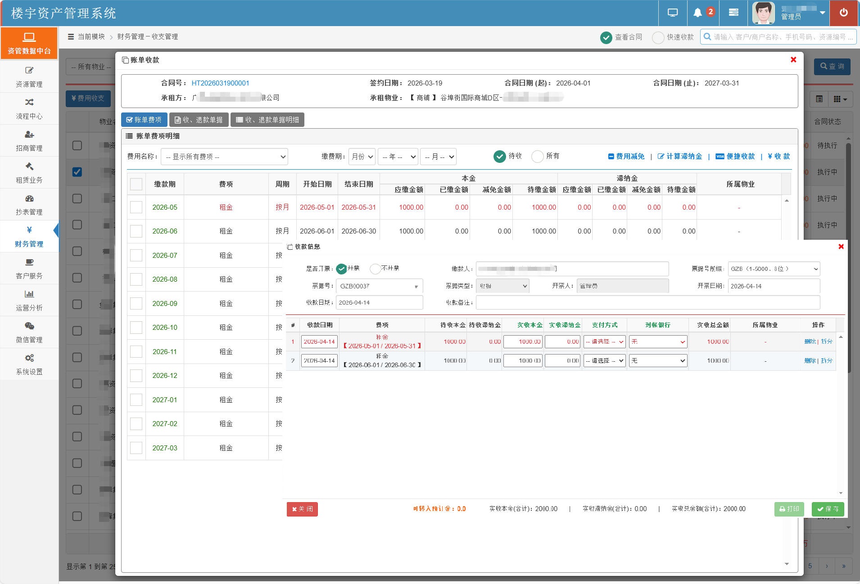Open 资源管理 in the sidebar
The width and height of the screenshot is (860, 584).
pyautogui.click(x=29, y=77)
